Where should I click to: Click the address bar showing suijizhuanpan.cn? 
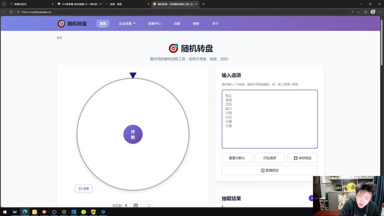183,12
